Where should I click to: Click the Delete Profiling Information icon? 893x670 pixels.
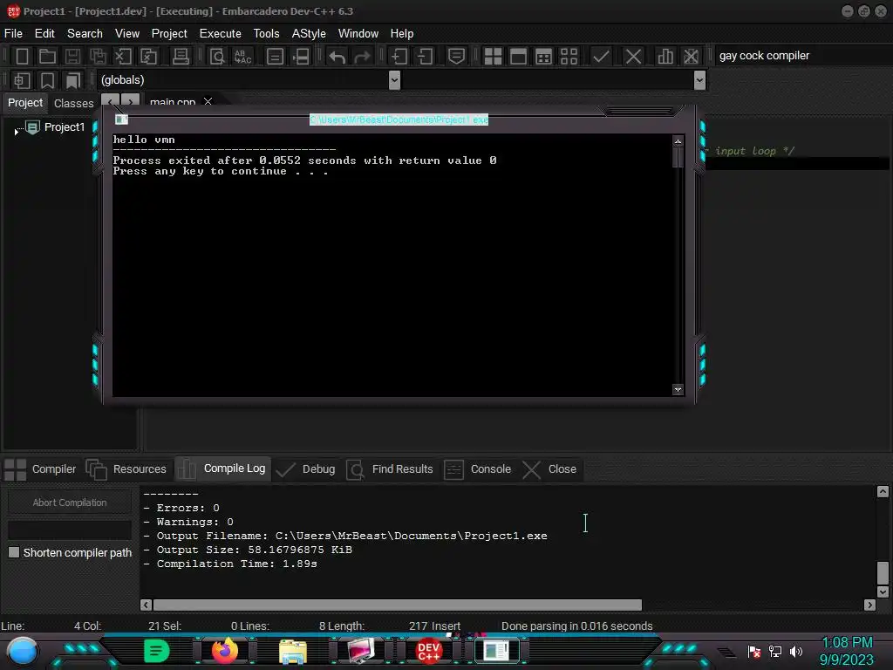point(691,57)
